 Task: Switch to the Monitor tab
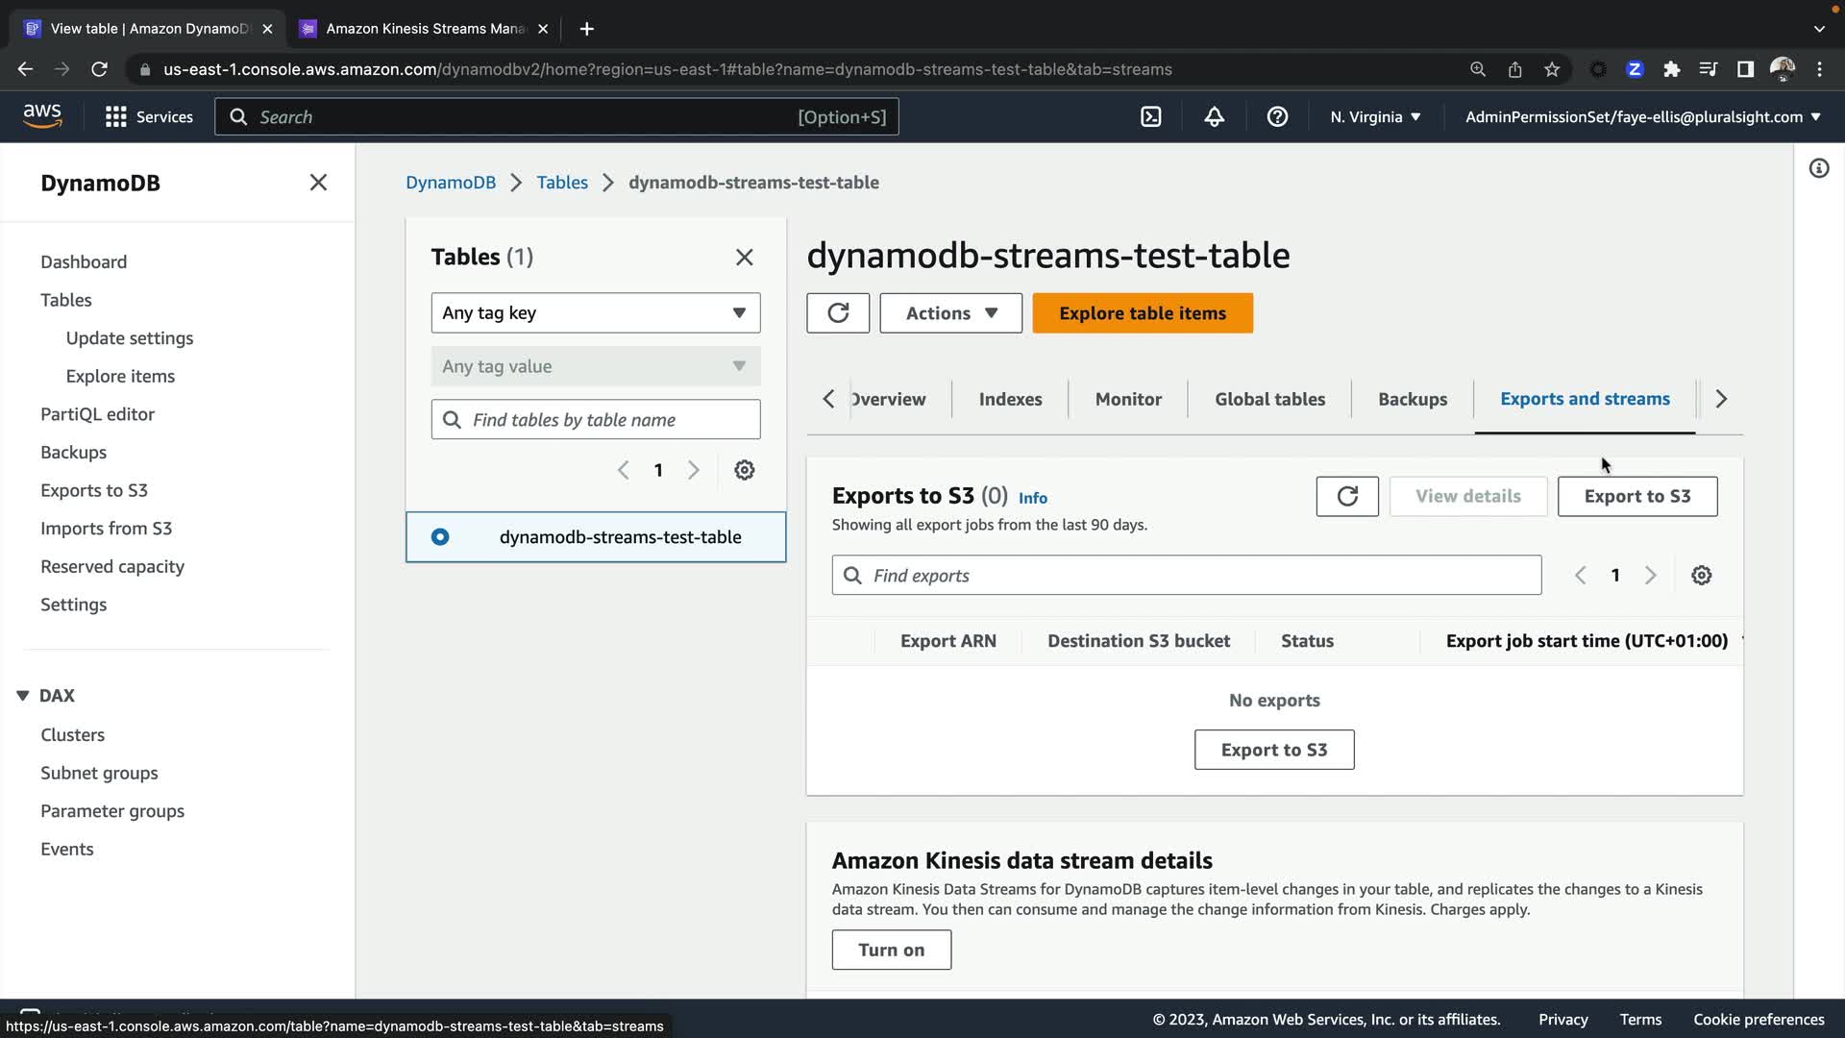click(x=1128, y=399)
